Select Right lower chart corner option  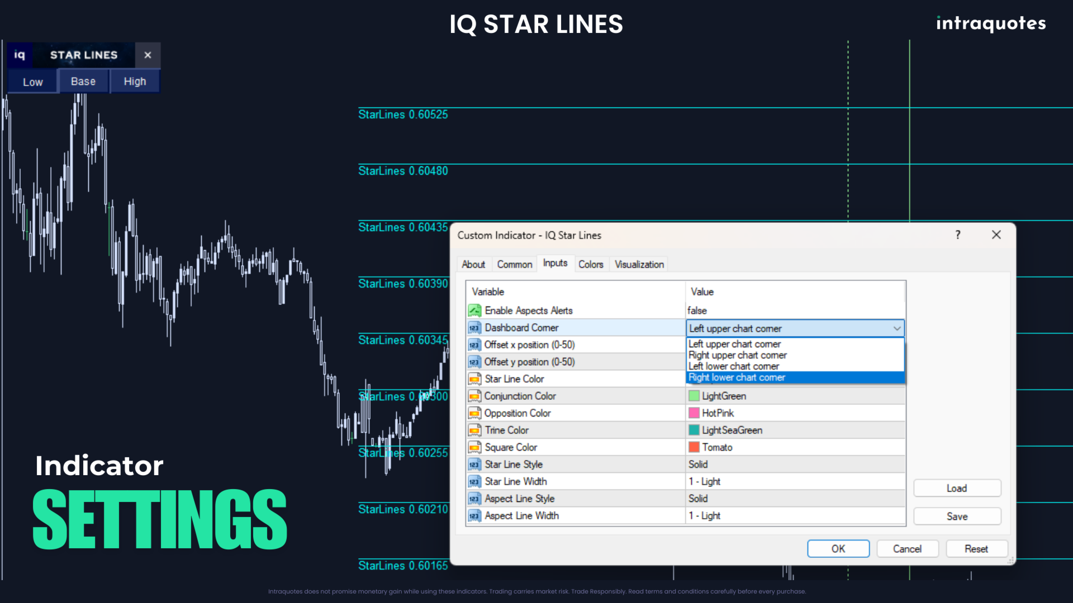click(x=795, y=377)
